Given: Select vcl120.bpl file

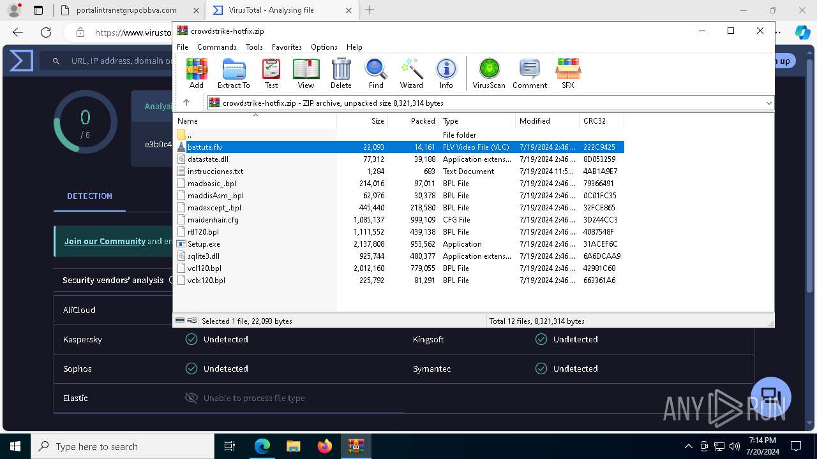Looking at the screenshot, I should [399, 268].
